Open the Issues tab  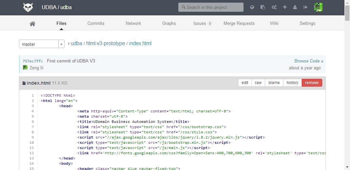[203, 23]
